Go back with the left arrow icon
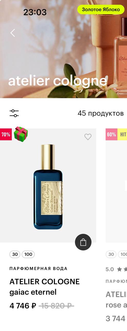Viewport: 127px width, 331px height. (13, 33)
